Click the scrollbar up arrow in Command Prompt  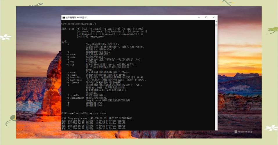pyautogui.click(x=216, y=21)
